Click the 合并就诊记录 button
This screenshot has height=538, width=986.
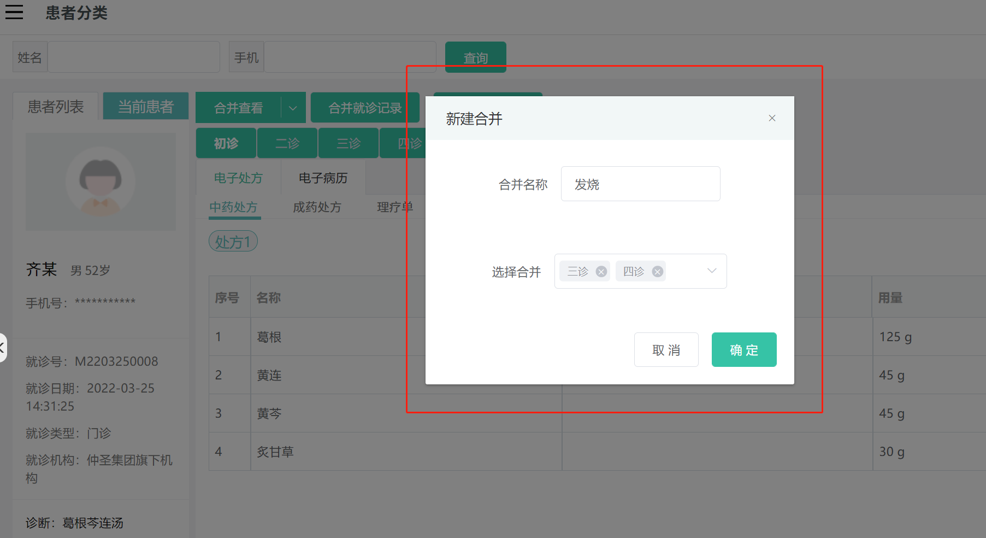(365, 108)
